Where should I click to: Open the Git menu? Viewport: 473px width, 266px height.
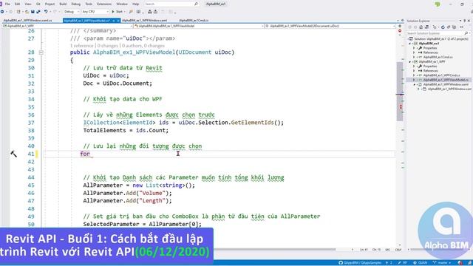(38, 4)
